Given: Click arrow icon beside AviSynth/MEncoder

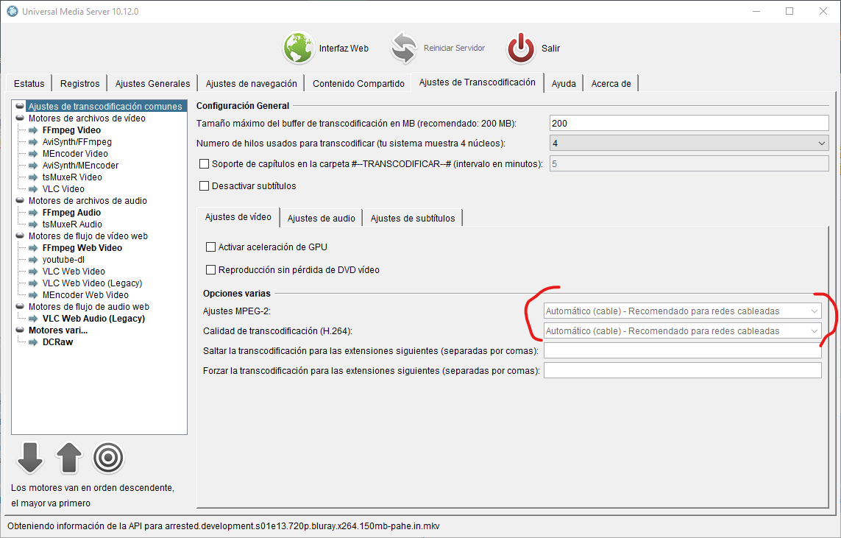Looking at the screenshot, I should point(33,165).
